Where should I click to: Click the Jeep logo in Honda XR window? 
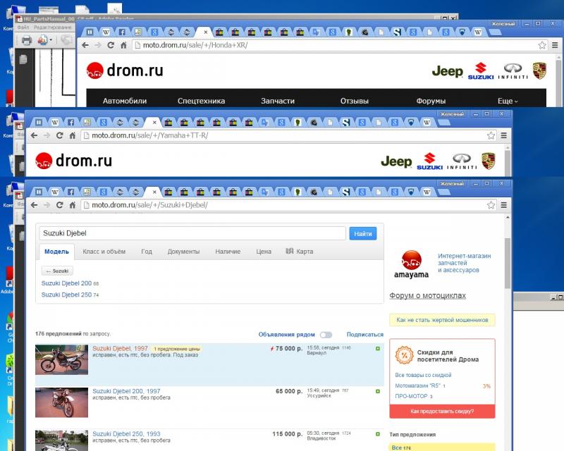tap(448, 71)
